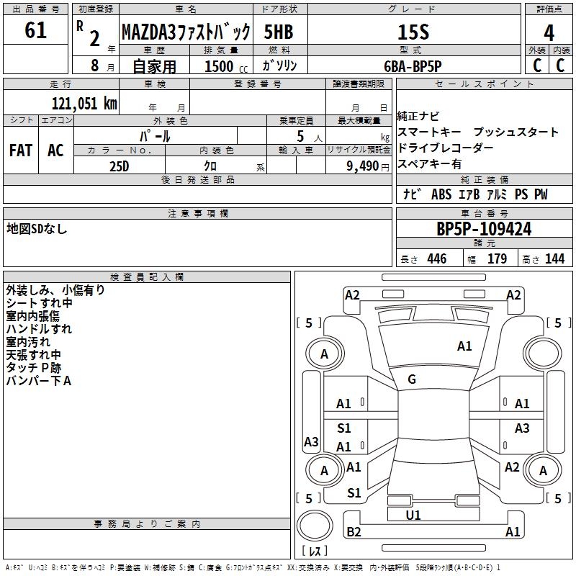The height and width of the screenshot is (576, 576).
Task: Click inspector note 外装しみ、小傷有り
Action: pos(55,290)
